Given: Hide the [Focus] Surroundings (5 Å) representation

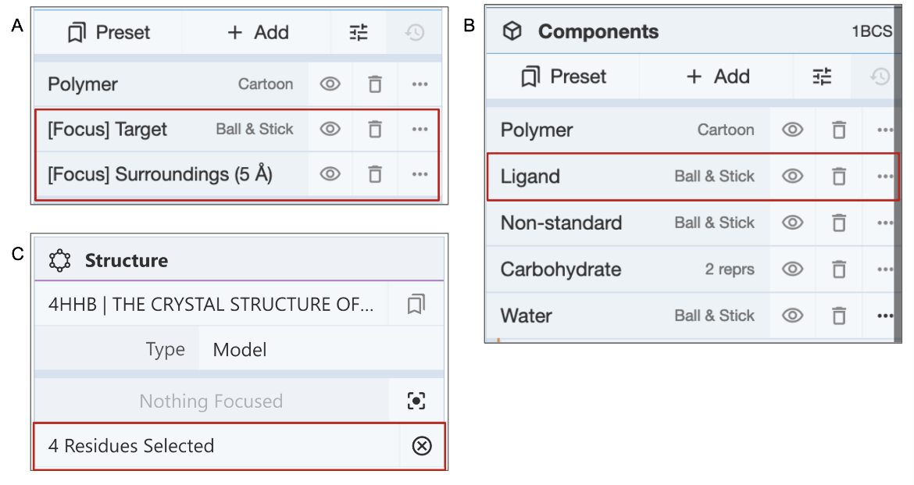Looking at the screenshot, I should click(330, 173).
